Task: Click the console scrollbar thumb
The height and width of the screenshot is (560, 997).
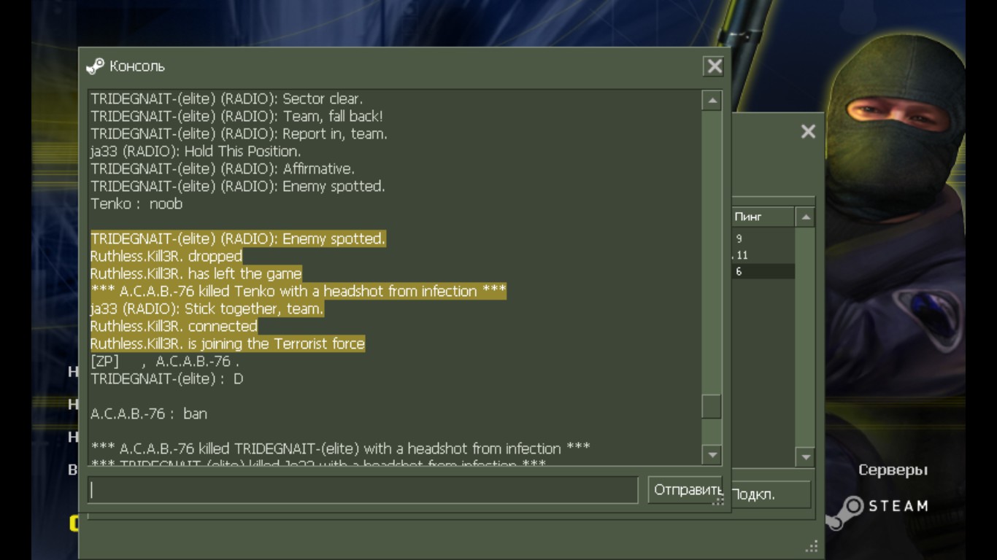Action: pos(712,406)
